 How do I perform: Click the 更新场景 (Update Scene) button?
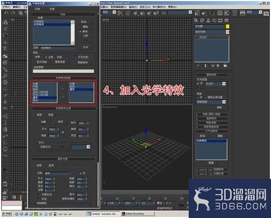tap(60, 62)
